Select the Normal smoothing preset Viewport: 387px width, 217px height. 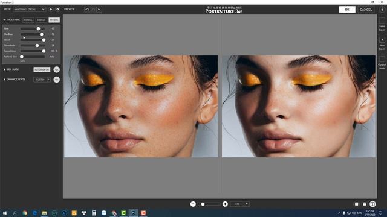tap(28, 20)
